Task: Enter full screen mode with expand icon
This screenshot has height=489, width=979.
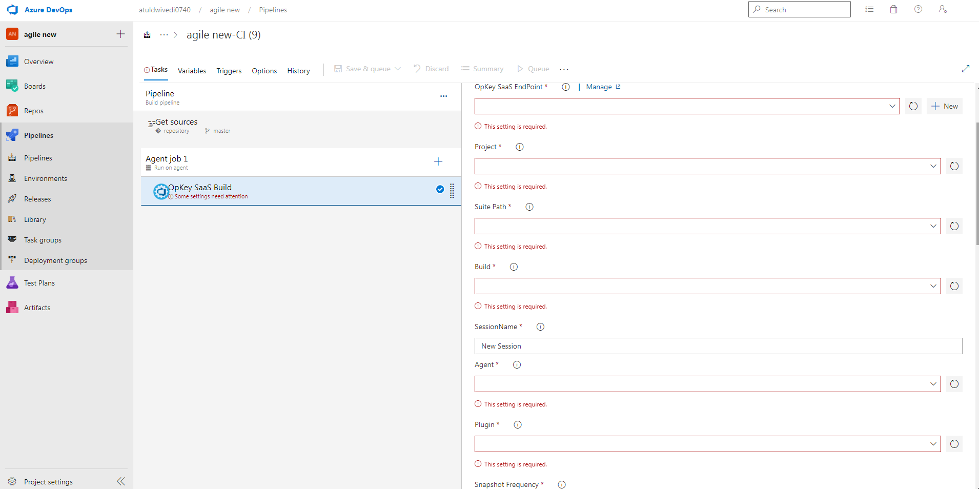Action: 965,69
